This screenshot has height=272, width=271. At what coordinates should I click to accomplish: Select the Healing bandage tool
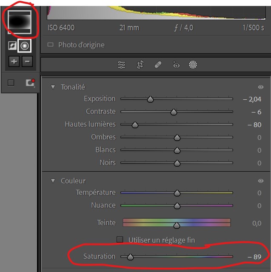(x=158, y=65)
